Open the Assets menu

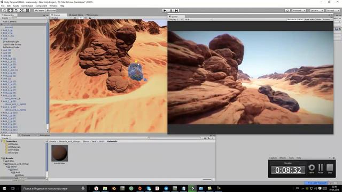point(16,6)
